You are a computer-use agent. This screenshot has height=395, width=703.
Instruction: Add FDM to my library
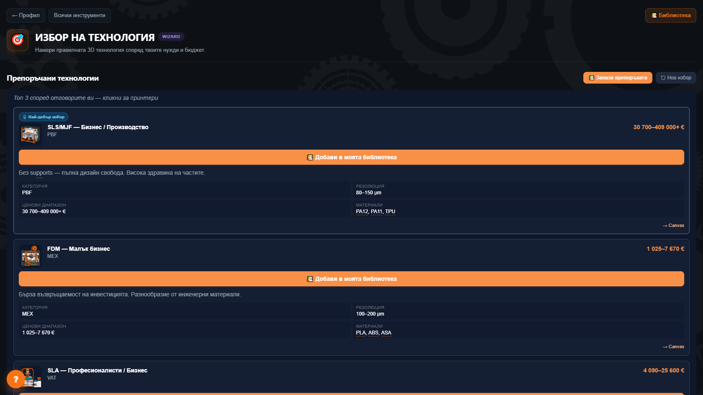(351, 279)
